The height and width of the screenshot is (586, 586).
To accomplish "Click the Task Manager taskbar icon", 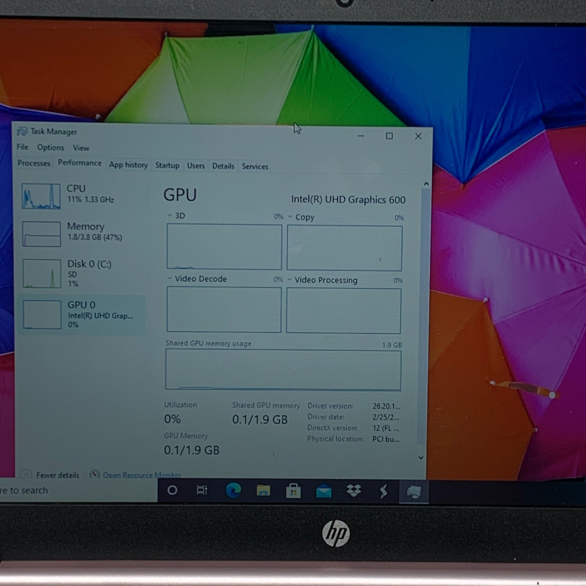I will (x=414, y=492).
